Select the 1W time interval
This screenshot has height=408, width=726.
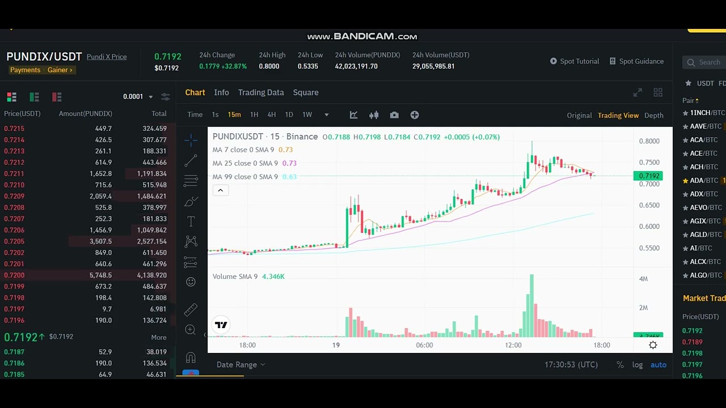click(307, 115)
